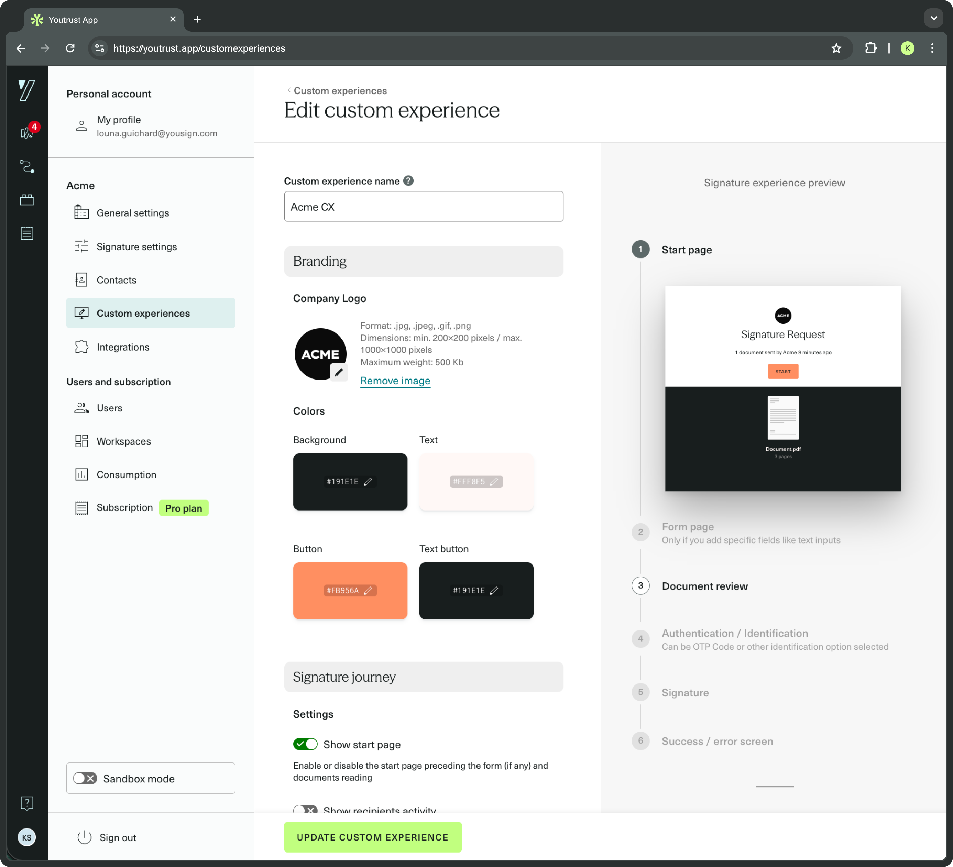Expand the browser tab search dropdown
The height and width of the screenshot is (867, 953).
pyautogui.click(x=933, y=19)
